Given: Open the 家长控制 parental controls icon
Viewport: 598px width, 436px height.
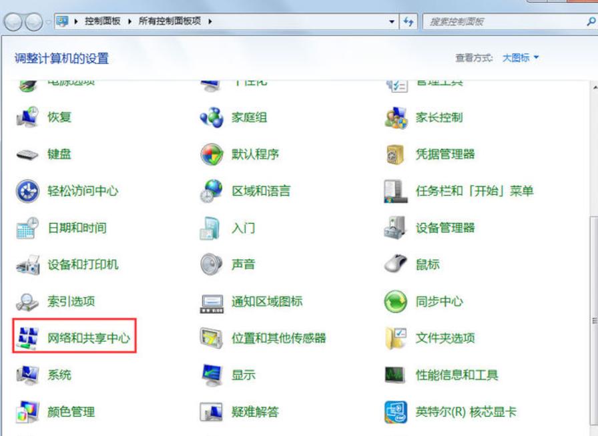Looking at the screenshot, I should 396,117.
